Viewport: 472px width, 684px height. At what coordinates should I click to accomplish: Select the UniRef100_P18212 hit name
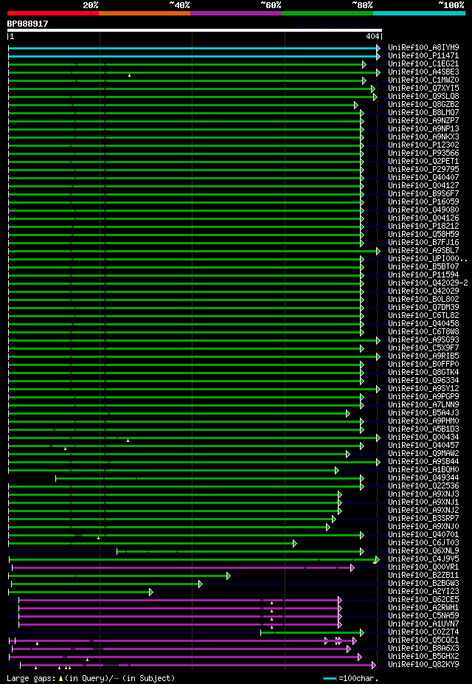[423, 226]
